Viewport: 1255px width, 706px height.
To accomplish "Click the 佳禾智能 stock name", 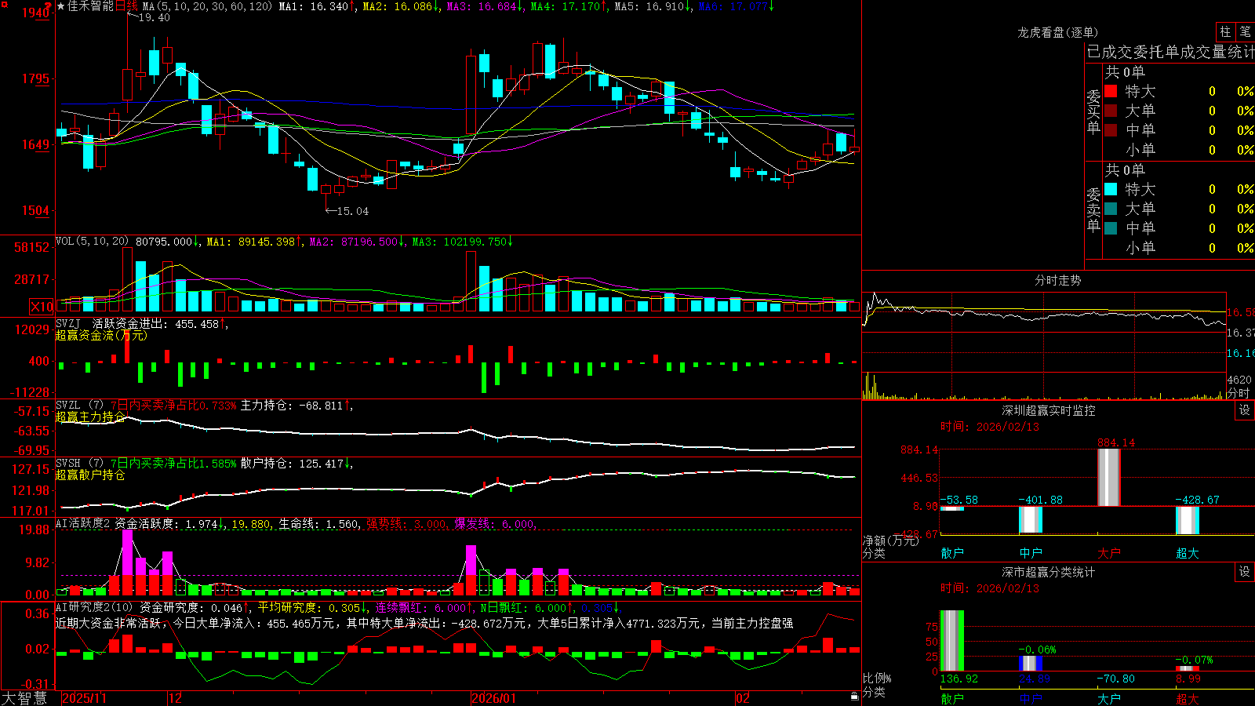I will [x=90, y=6].
